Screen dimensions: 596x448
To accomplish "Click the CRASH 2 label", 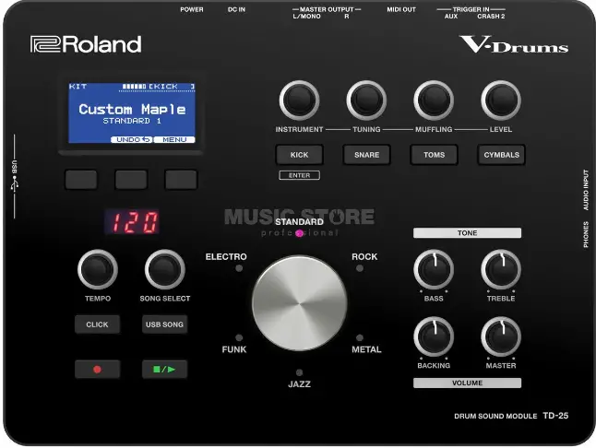I will (491, 17).
